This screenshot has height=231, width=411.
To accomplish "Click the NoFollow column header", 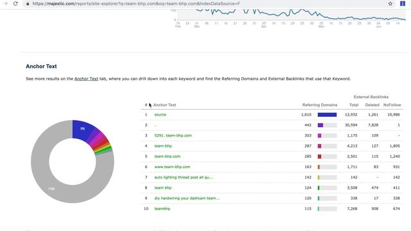I will pos(392,105).
